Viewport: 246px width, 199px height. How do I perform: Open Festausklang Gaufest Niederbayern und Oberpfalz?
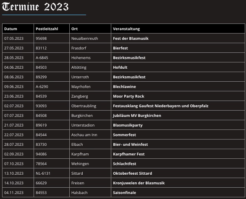[x=161, y=106]
